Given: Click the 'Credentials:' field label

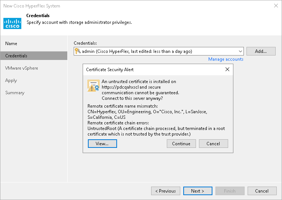Looking at the screenshot, I should click(85, 43).
